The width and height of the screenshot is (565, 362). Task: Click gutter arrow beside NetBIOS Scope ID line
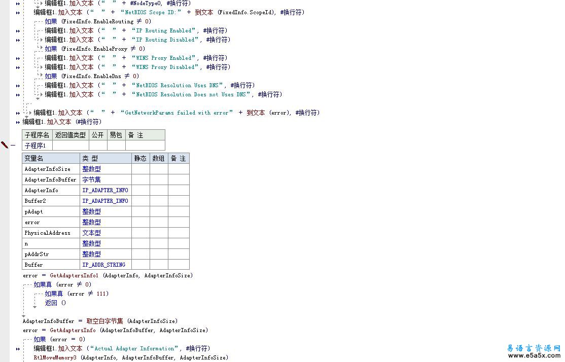coord(18,12)
